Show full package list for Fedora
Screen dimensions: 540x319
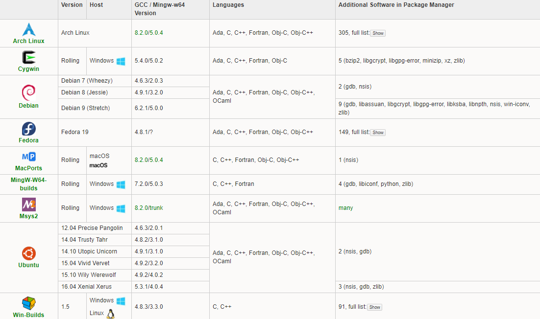[378, 133]
